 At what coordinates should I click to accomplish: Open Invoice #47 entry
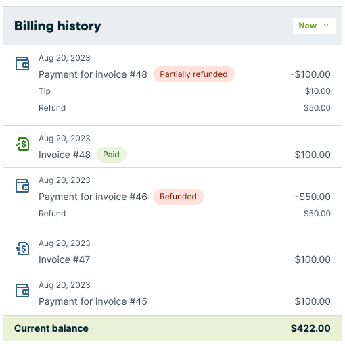click(x=64, y=259)
